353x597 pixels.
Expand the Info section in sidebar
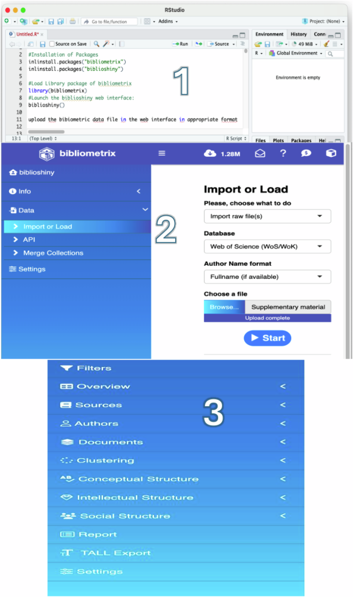point(76,191)
